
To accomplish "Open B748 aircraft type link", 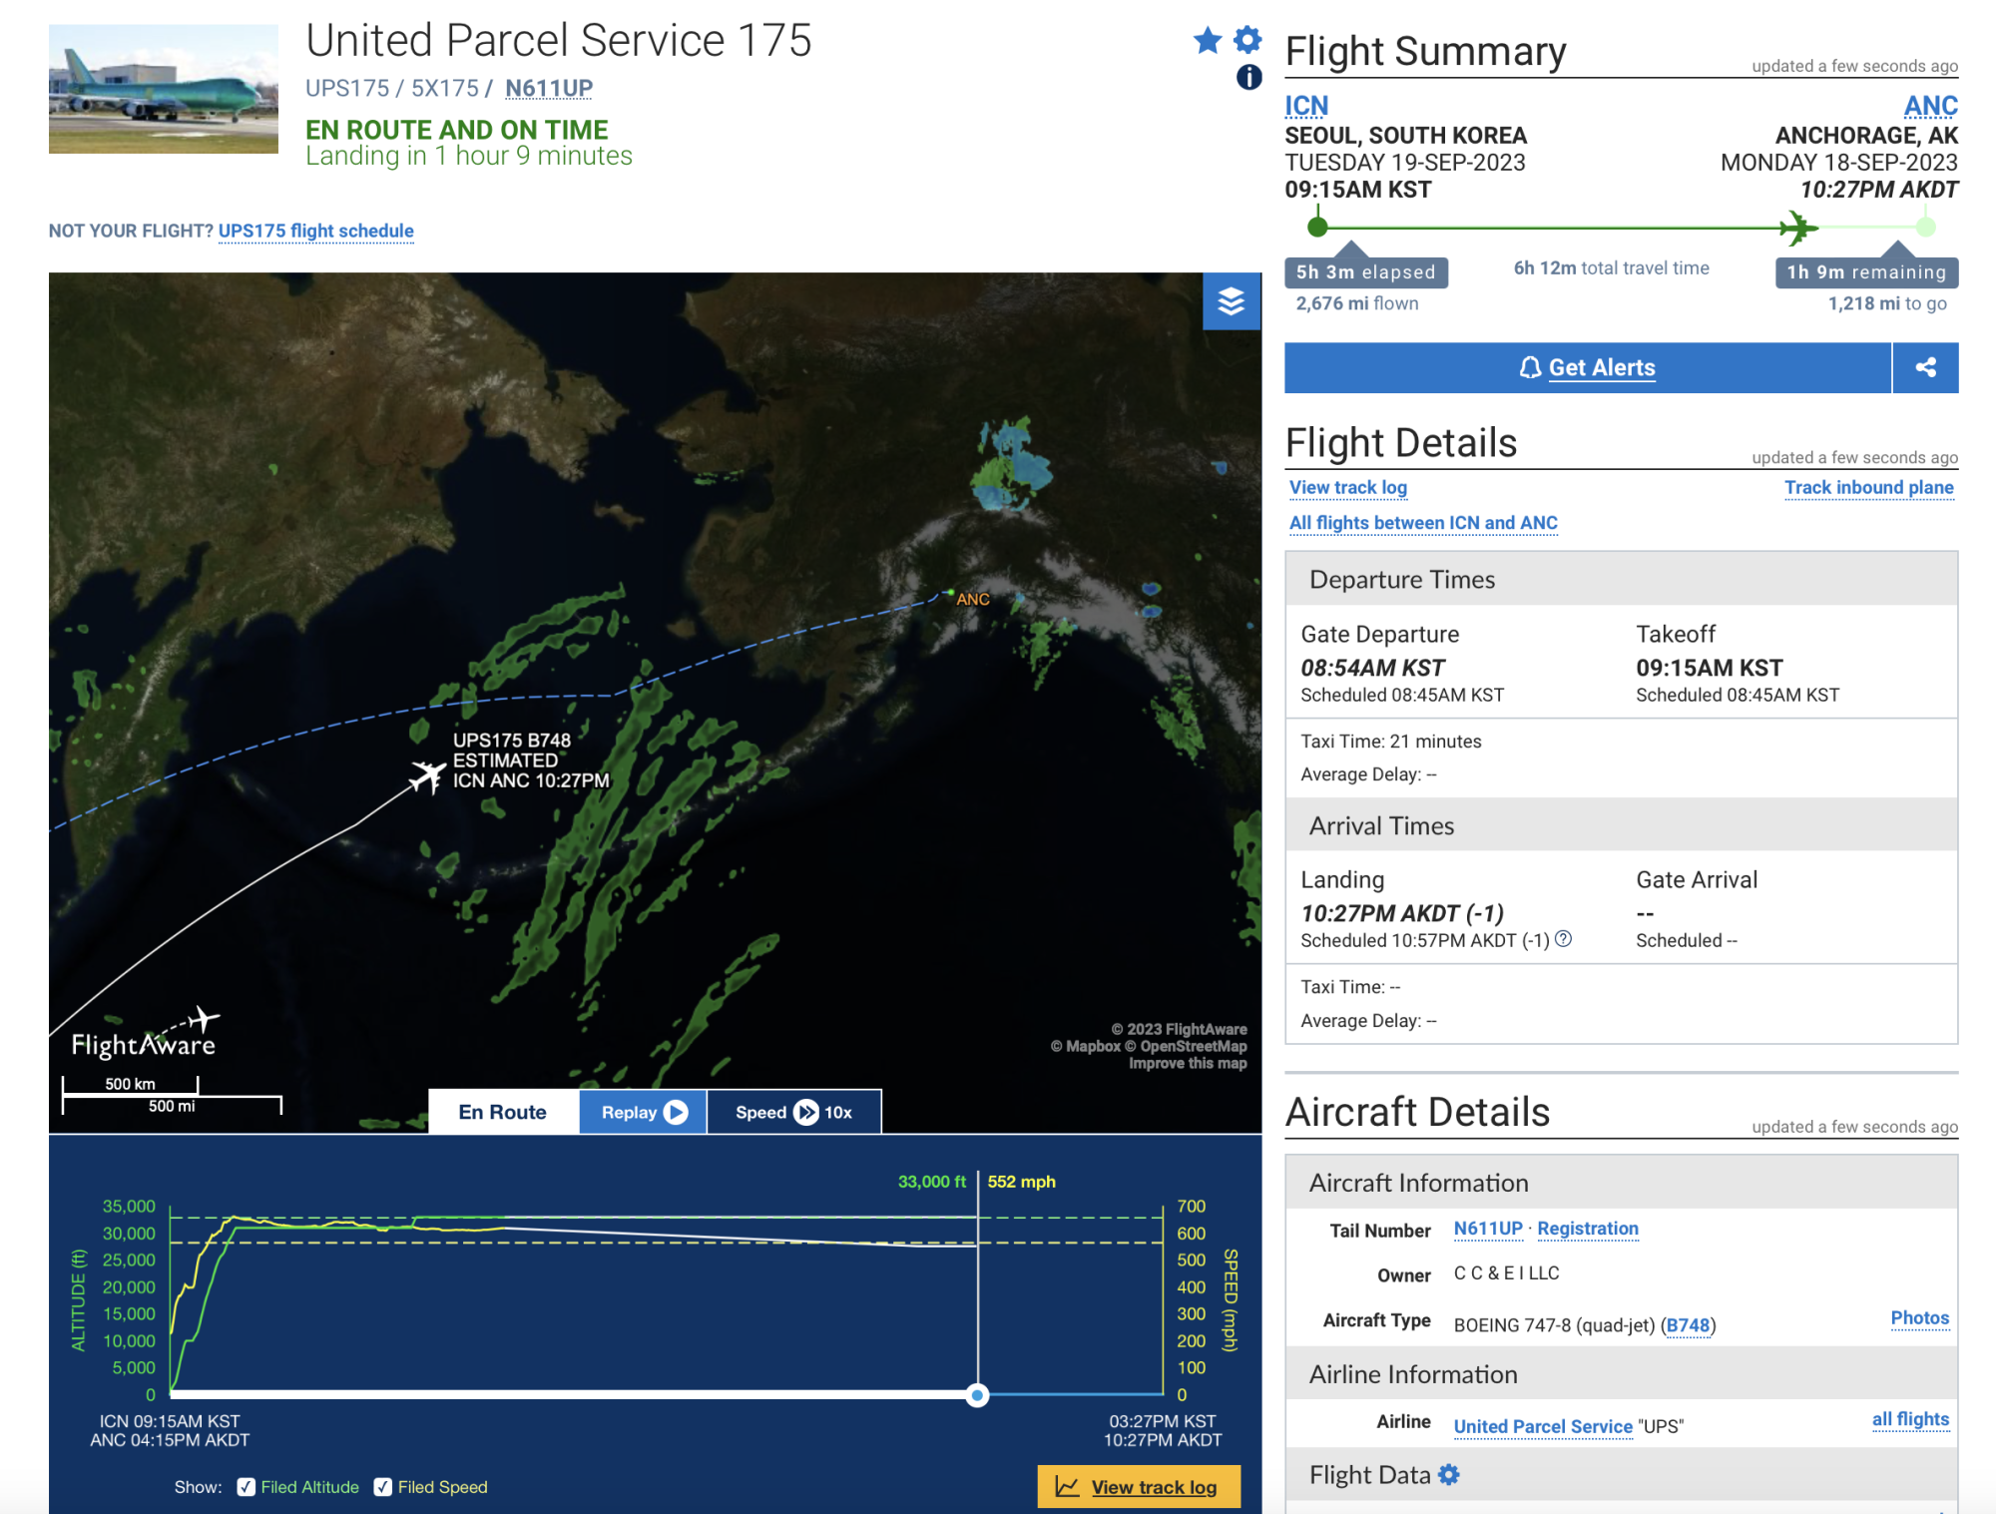I will coord(1688,1324).
